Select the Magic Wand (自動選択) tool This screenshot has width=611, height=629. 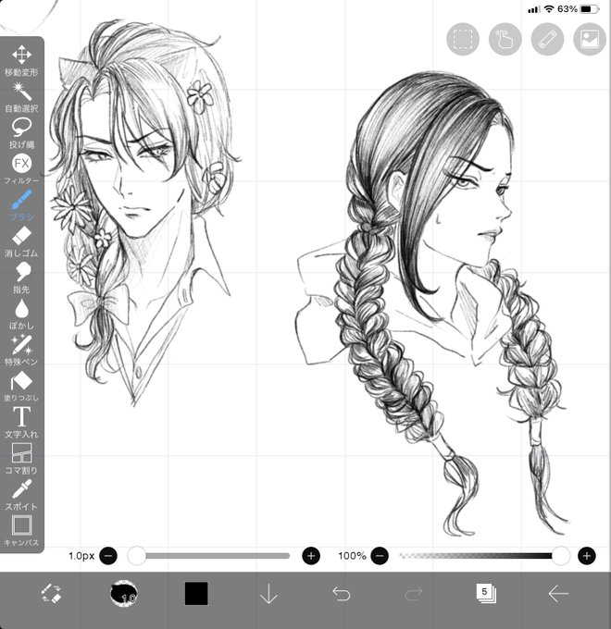coord(21,97)
